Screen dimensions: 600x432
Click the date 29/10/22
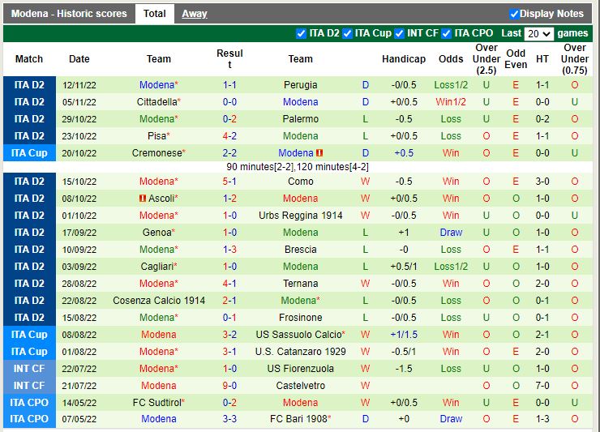click(79, 119)
